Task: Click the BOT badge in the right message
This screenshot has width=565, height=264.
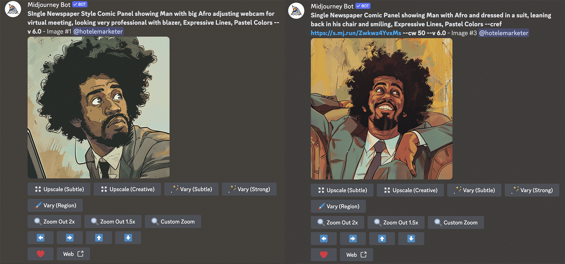Action: pos(363,6)
